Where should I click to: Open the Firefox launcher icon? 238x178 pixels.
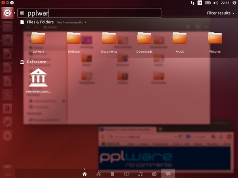(7, 40)
